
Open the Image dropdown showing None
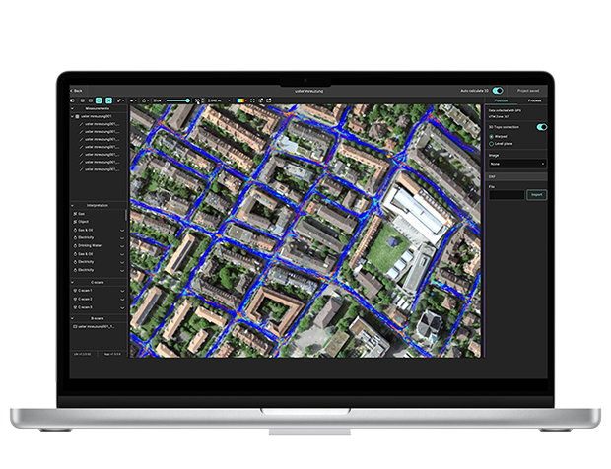click(x=517, y=164)
